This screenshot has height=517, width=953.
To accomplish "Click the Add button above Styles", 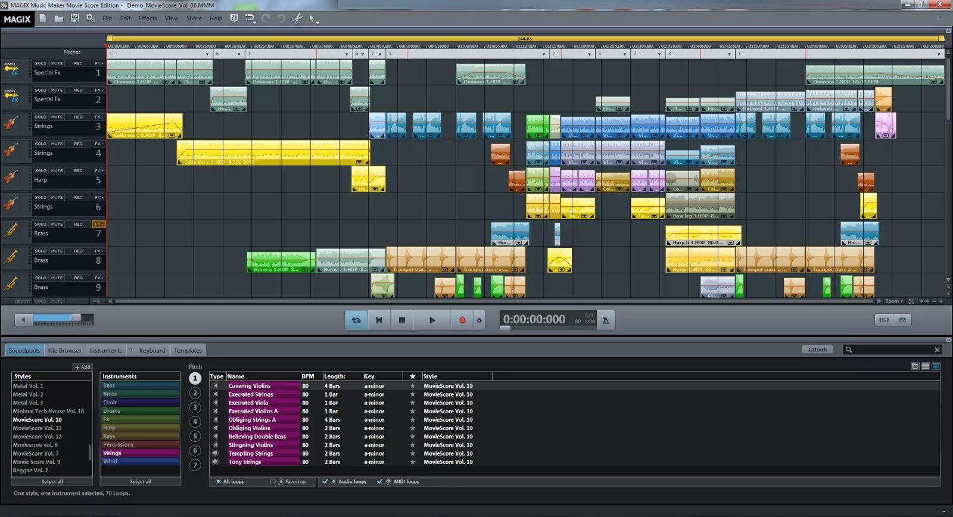I will click(83, 367).
